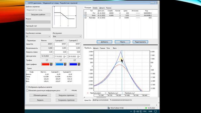Screen dimensions: 201x113
Task: Click the 'Редактировать' button
Action: point(140,42)
